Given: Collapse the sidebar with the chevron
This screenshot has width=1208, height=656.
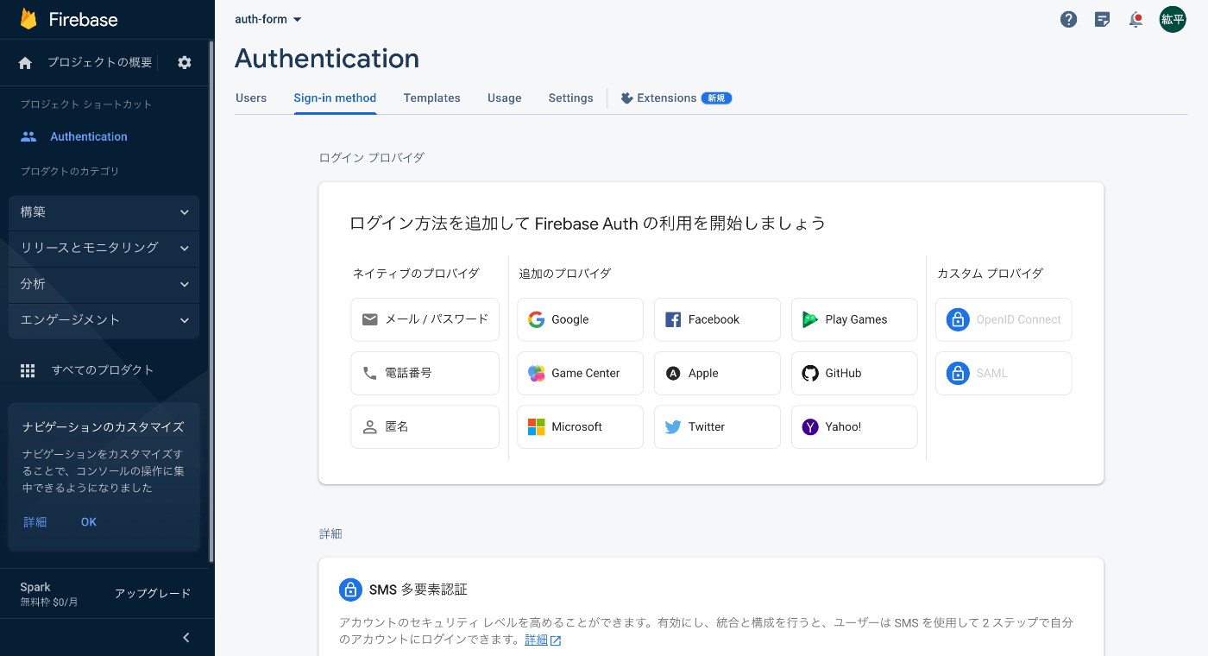Looking at the screenshot, I should click(186, 638).
